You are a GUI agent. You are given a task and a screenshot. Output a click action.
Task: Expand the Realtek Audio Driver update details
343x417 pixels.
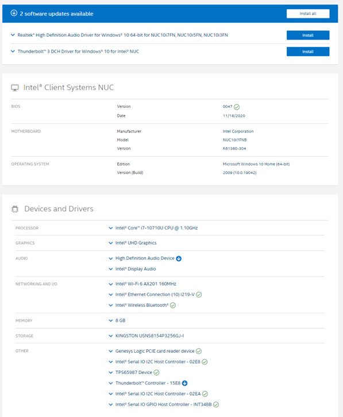pos(13,35)
